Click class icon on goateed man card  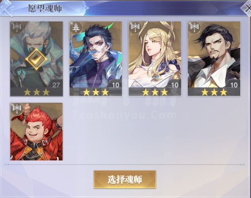(194, 28)
